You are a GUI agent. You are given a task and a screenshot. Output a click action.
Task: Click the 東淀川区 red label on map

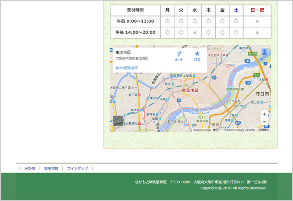[x=190, y=90]
